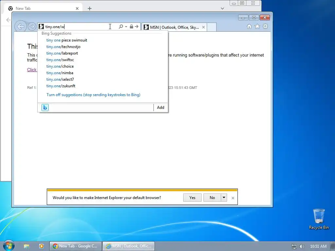Follow the Click link on the page

[32, 70]
